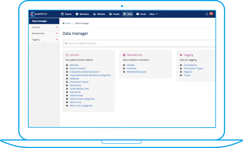Expand the Content sidebar section
This screenshot has width=243, height=148.
tap(57, 27)
